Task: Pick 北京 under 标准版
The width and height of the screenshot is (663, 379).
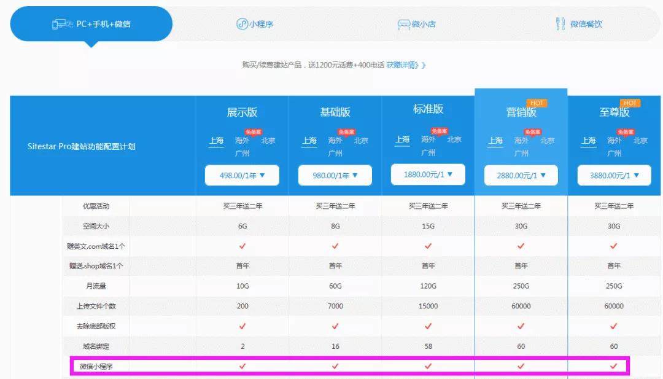Action: [x=454, y=139]
